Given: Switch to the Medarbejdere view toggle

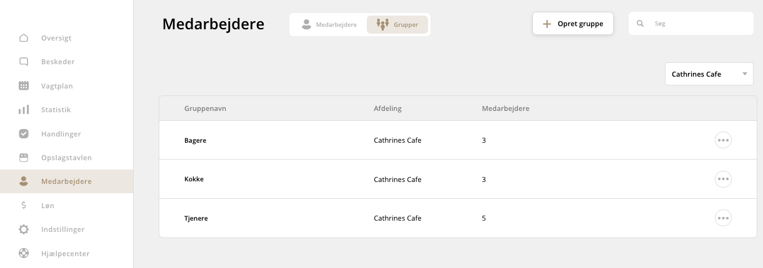Looking at the screenshot, I should point(329,24).
